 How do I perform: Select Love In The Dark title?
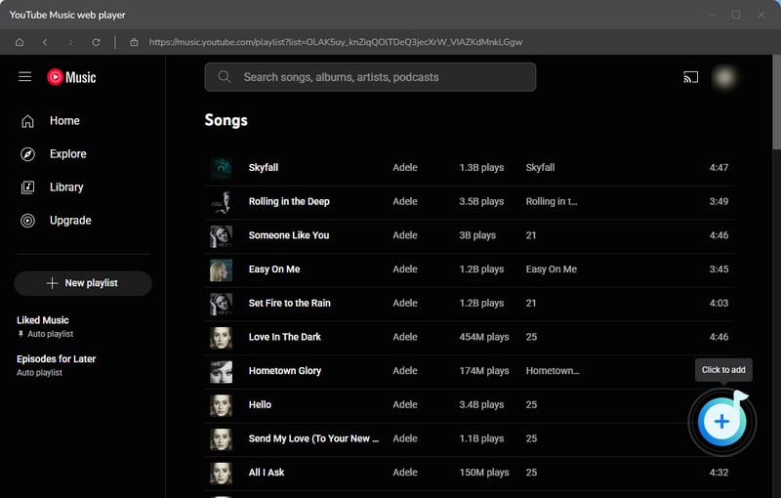[285, 337]
